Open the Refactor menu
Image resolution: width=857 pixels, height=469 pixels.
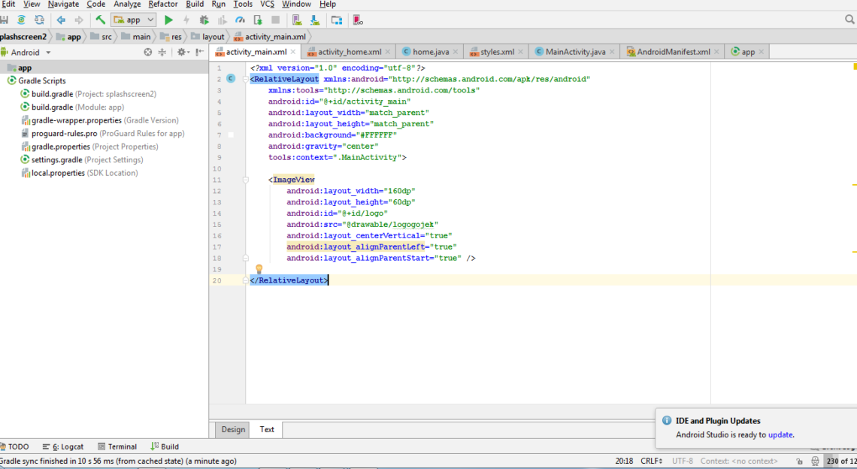[163, 5]
